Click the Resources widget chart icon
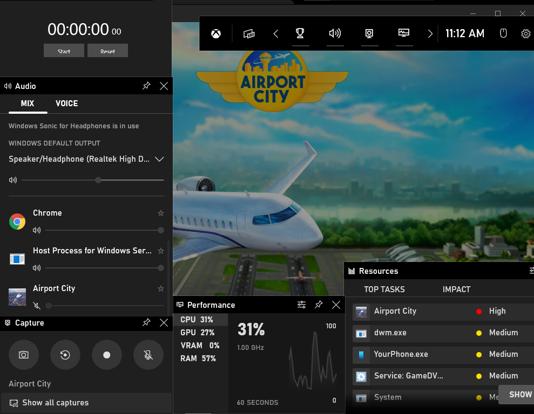 352,271
